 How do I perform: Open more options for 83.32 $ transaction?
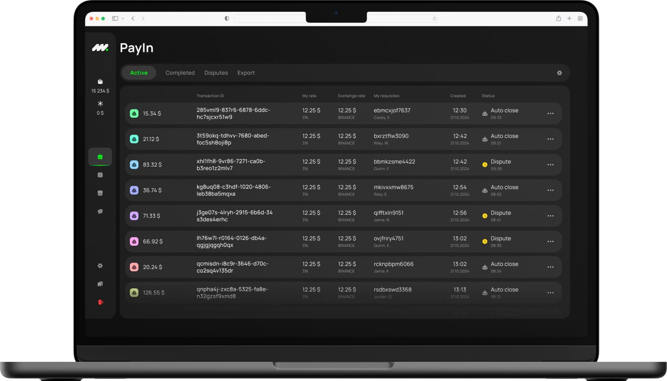pos(550,165)
